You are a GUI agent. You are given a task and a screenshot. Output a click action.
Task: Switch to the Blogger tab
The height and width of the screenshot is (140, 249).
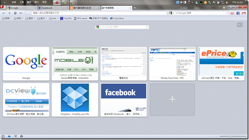[x=85, y=8]
